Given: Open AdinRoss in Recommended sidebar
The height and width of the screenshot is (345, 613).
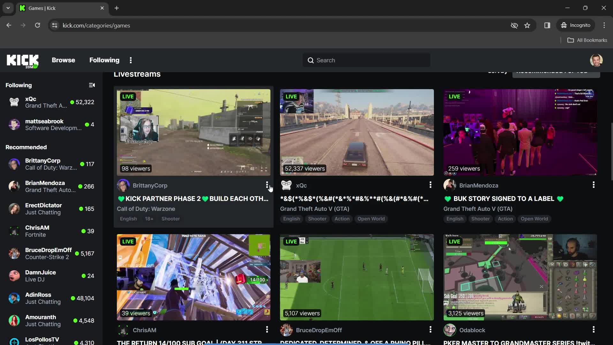Looking at the screenshot, I should tap(51, 298).
